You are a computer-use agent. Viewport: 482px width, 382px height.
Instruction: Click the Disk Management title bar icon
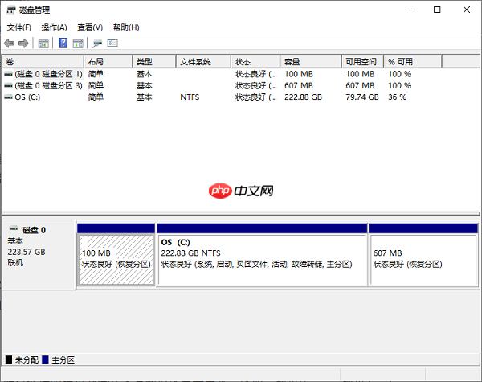(10, 10)
